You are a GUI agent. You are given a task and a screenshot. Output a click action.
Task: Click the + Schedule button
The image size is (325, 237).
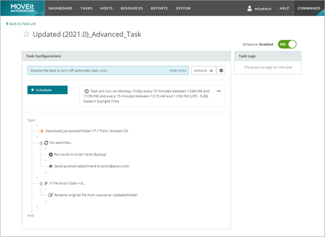(48, 90)
